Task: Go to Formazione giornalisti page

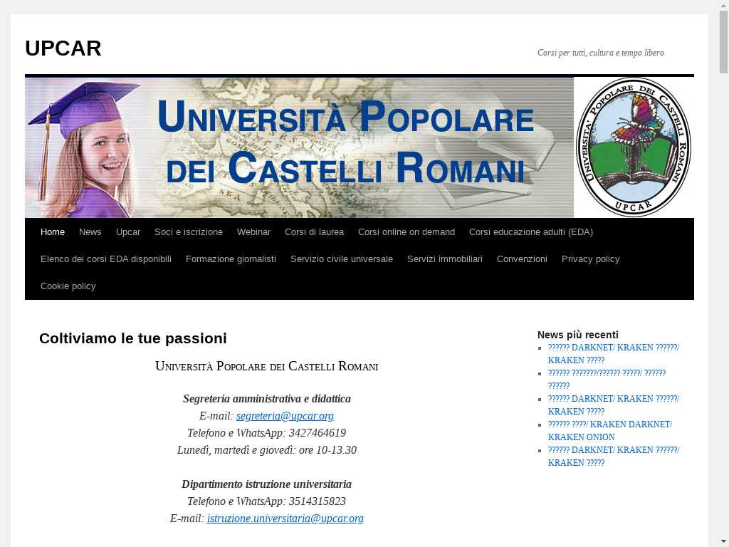Action: coord(231,259)
